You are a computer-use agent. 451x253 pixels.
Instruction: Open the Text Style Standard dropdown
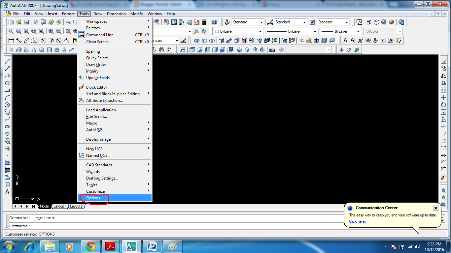(x=248, y=22)
